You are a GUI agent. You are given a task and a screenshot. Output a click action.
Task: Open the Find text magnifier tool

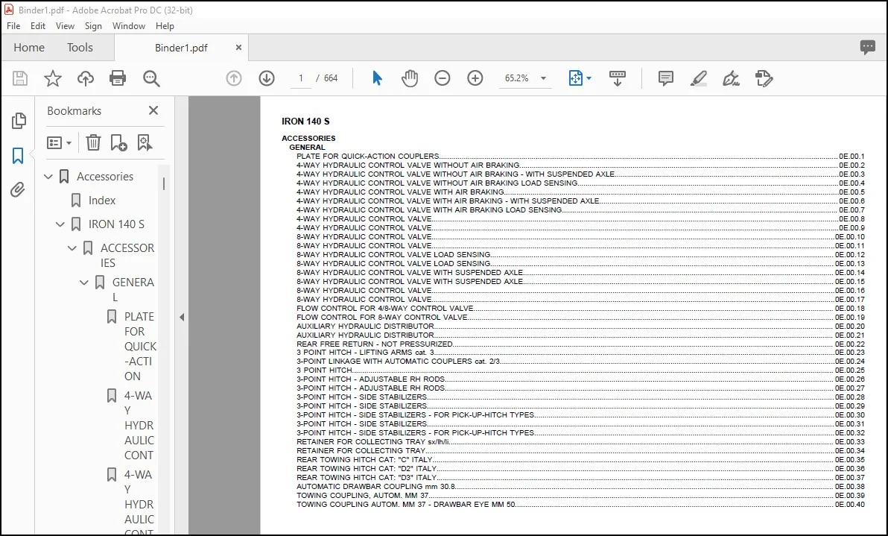(151, 78)
